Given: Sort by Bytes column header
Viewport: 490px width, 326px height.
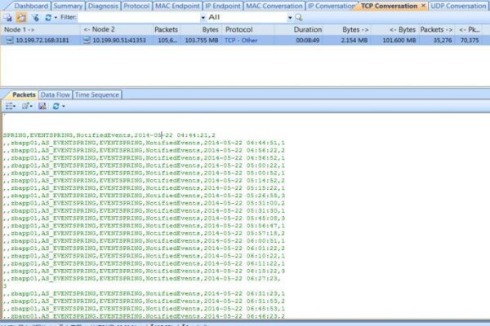Looking at the screenshot, I should click(201, 29).
